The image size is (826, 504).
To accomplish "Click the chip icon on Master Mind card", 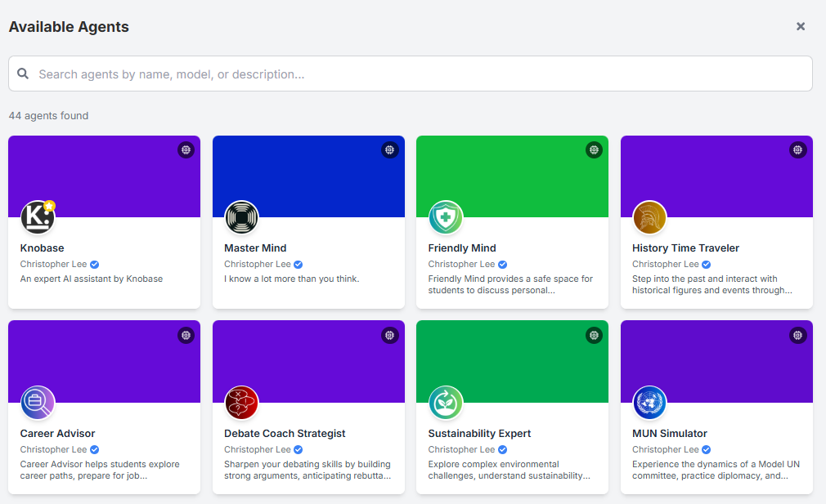I will click(390, 150).
